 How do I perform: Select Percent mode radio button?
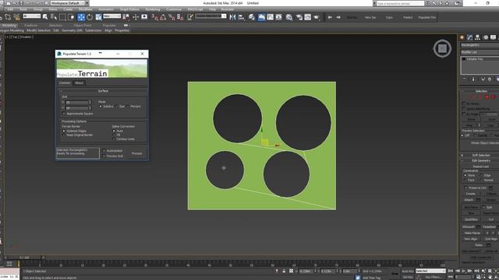[128, 107]
